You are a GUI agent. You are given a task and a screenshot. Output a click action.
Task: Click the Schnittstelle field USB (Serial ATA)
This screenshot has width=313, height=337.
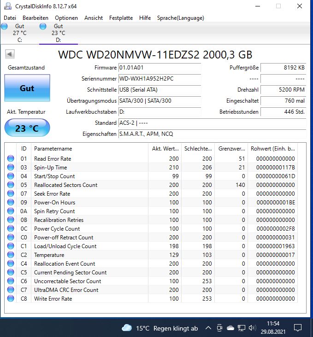point(160,90)
